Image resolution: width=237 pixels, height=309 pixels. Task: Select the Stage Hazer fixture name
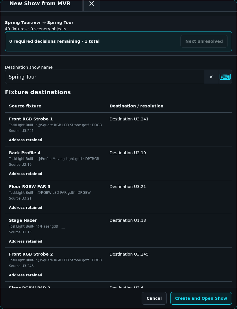point(23,220)
